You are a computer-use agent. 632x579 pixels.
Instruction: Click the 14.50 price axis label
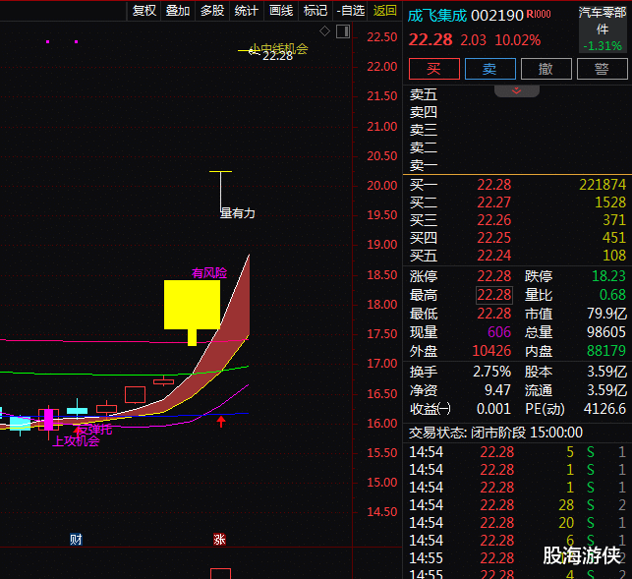pos(381,512)
